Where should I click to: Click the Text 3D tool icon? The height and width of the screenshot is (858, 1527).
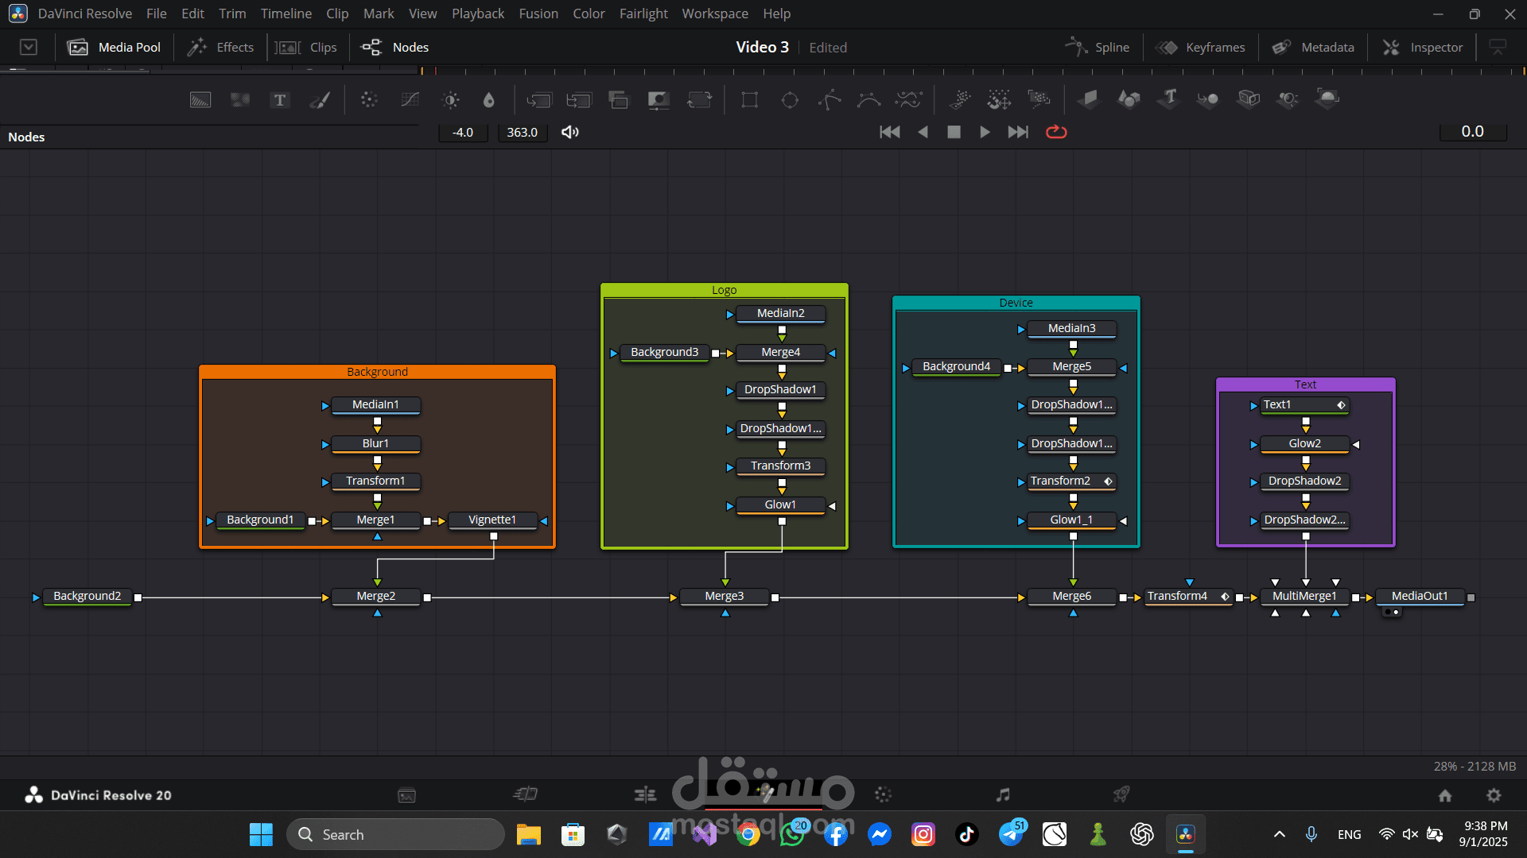(1169, 99)
